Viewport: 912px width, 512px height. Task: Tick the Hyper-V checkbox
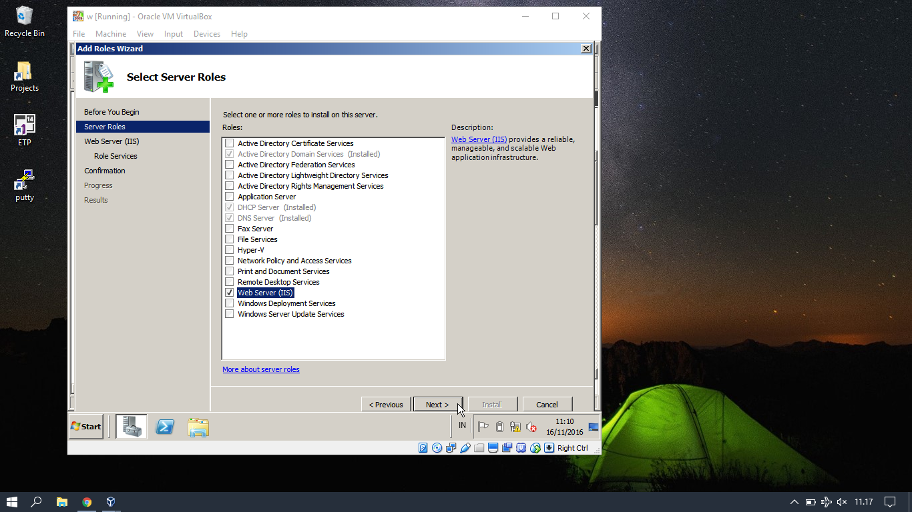tap(230, 250)
